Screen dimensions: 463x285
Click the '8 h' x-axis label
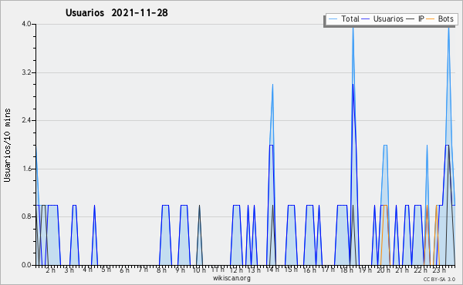161,270
